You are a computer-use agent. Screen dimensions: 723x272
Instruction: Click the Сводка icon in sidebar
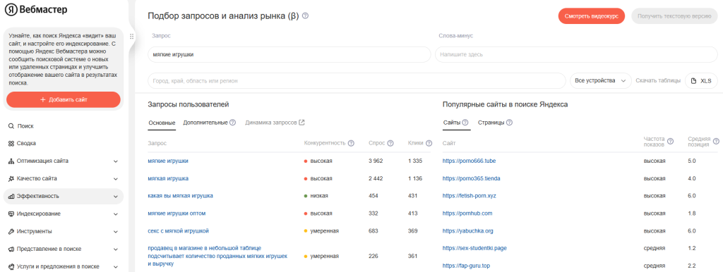coord(11,143)
